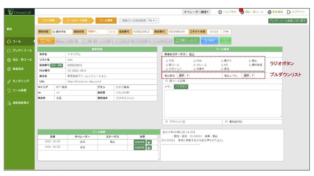Click the メモ定型文 button
Viewport: 314px width, 176px height.
(x=181, y=87)
